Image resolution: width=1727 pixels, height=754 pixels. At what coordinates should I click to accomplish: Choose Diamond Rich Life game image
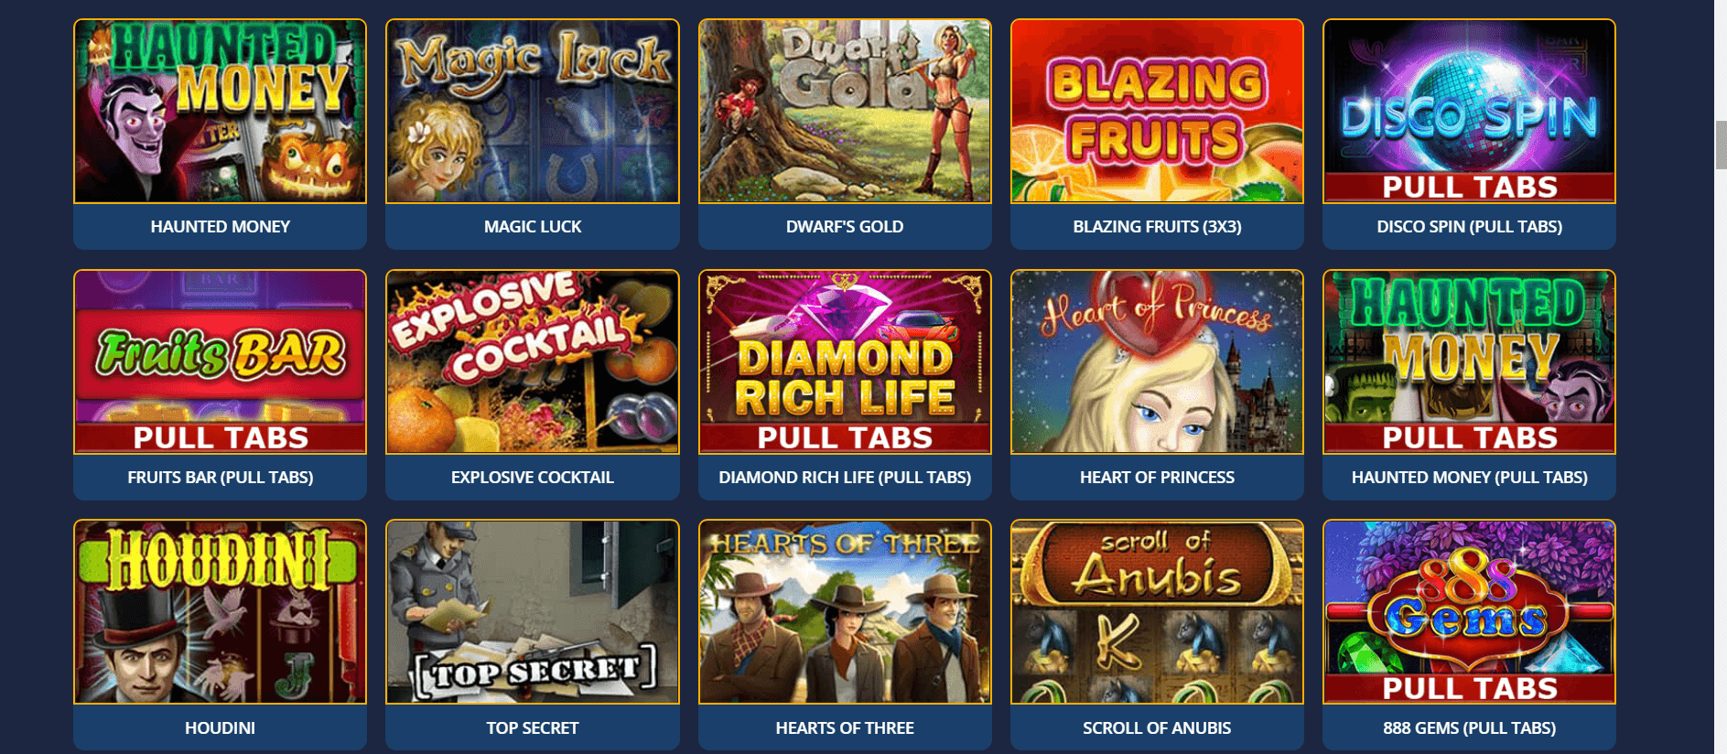pyautogui.click(x=845, y=361)
